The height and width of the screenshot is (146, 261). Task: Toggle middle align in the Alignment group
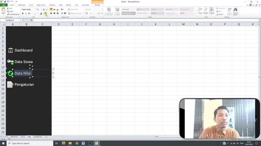(54, 9)
